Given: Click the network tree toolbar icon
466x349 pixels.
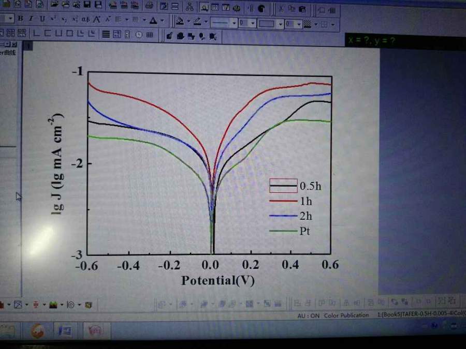Looking at the screenshot, I should point(190,7).
